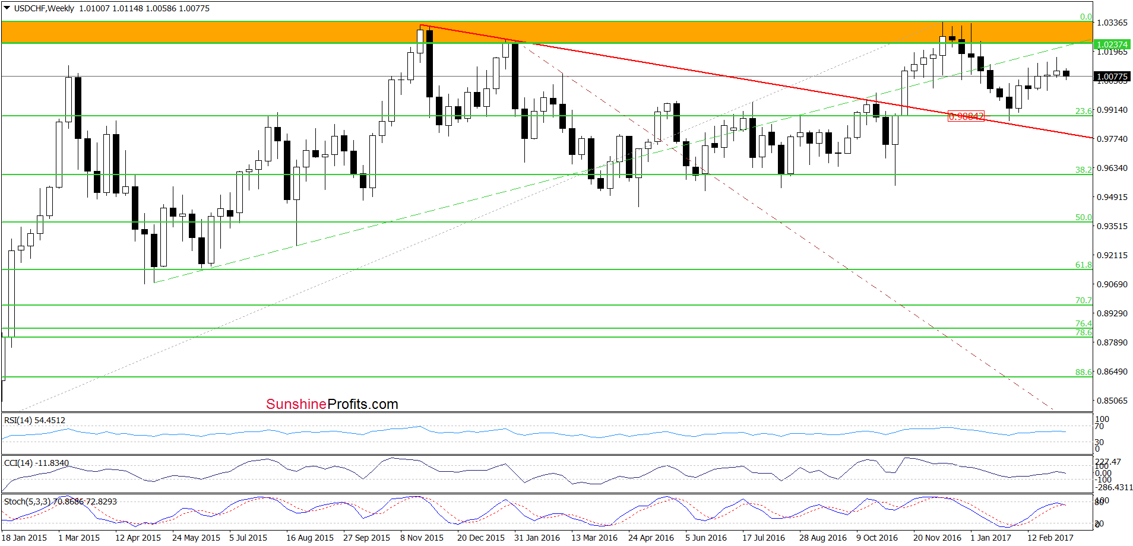Click the SunshineProfits.com text
This screenshot has height=546, width=1133.
[x=332, y=404]
